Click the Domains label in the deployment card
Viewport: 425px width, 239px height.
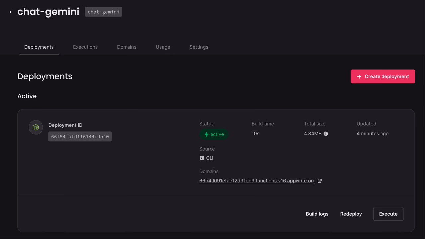209,172
